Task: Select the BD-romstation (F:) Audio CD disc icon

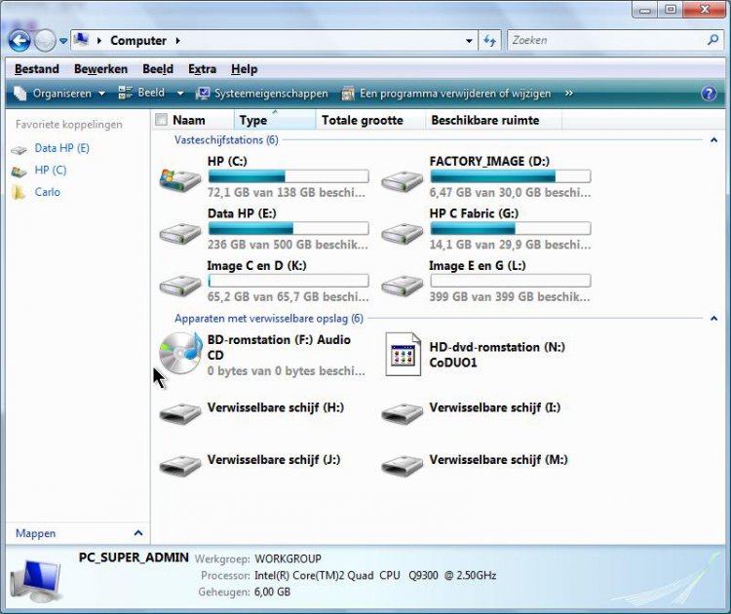Action: click(181, 353)
